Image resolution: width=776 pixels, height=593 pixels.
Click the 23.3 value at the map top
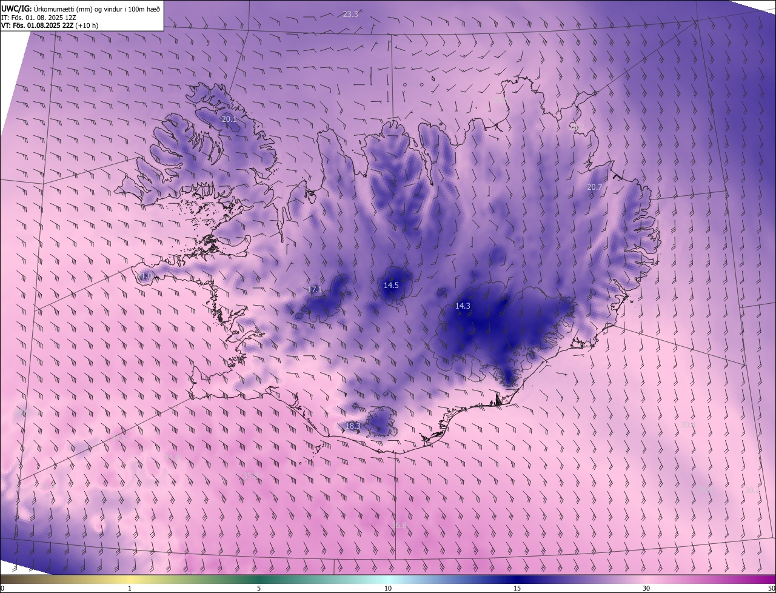pos(350,14)
